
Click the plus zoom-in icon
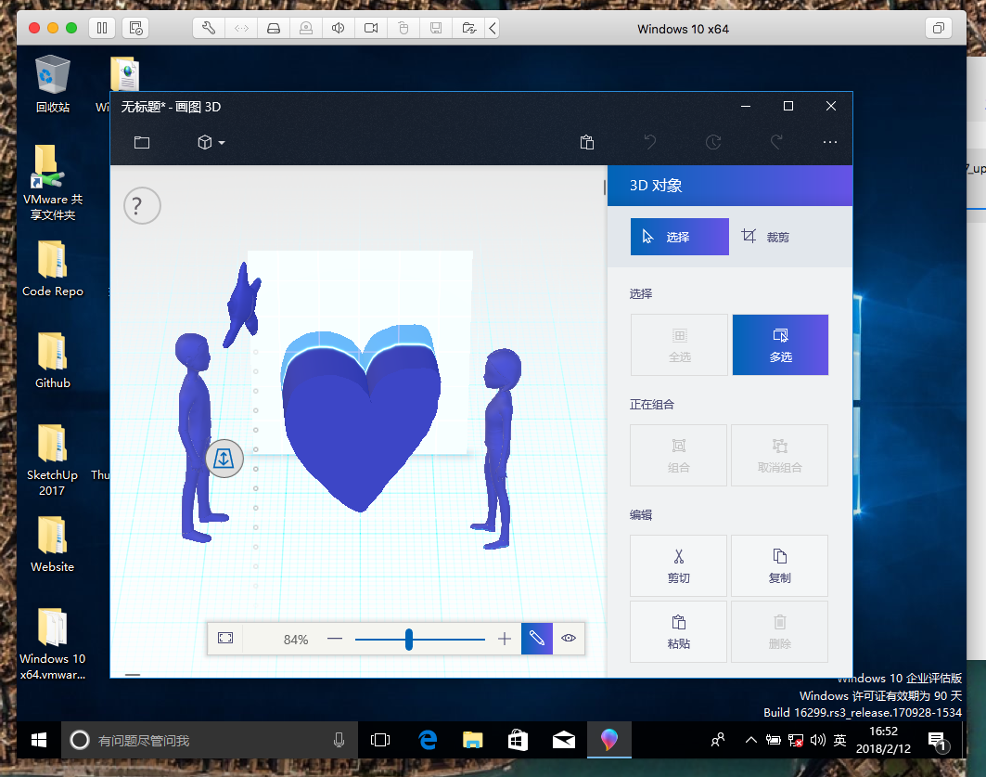point(505,639)
